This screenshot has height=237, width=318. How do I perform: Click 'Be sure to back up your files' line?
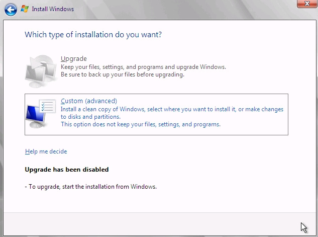(x=123, y=74)
